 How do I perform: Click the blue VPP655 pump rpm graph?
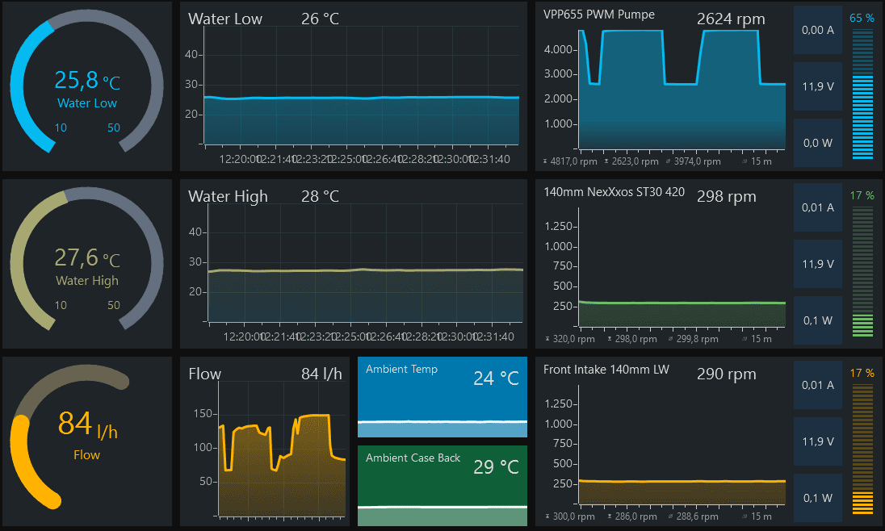(x=682, y=90)
